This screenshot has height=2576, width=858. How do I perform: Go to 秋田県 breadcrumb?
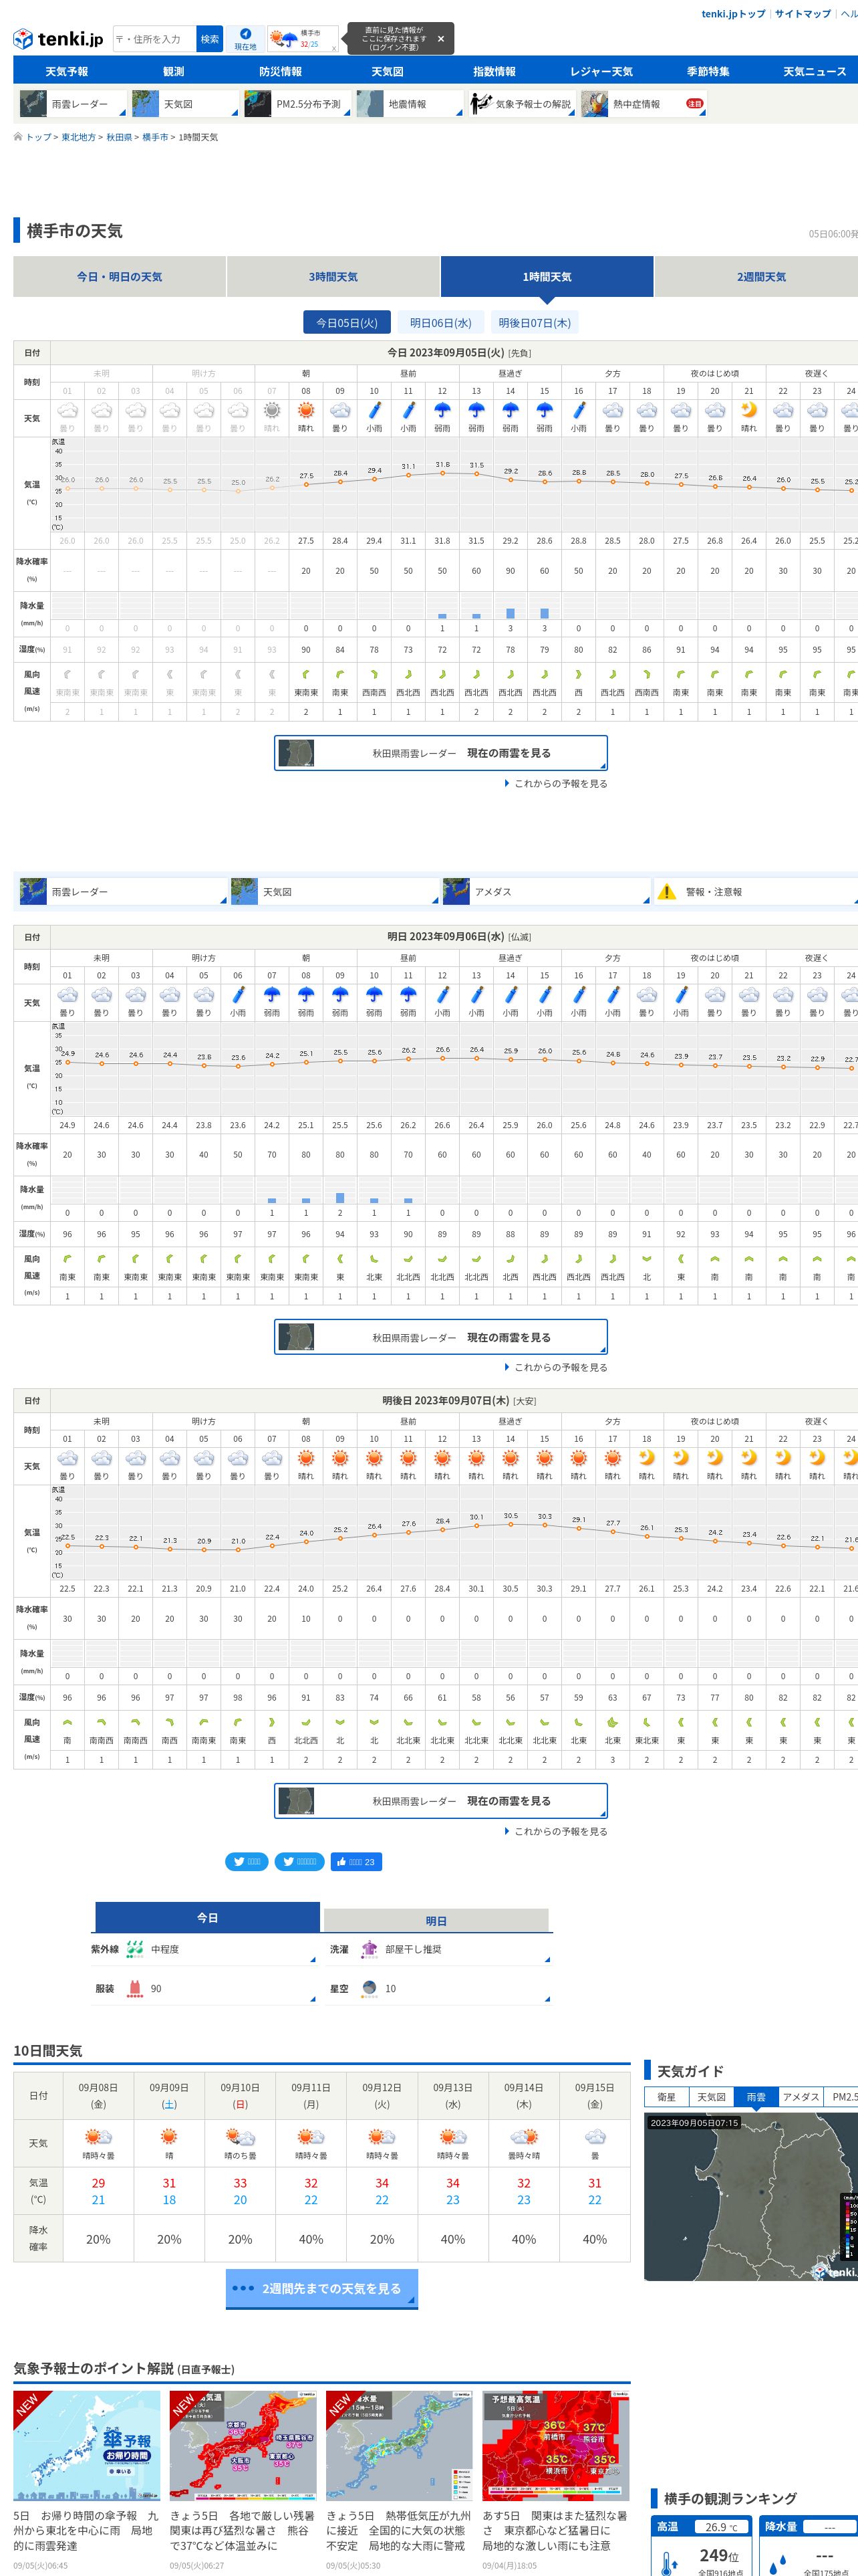point(119,137)
